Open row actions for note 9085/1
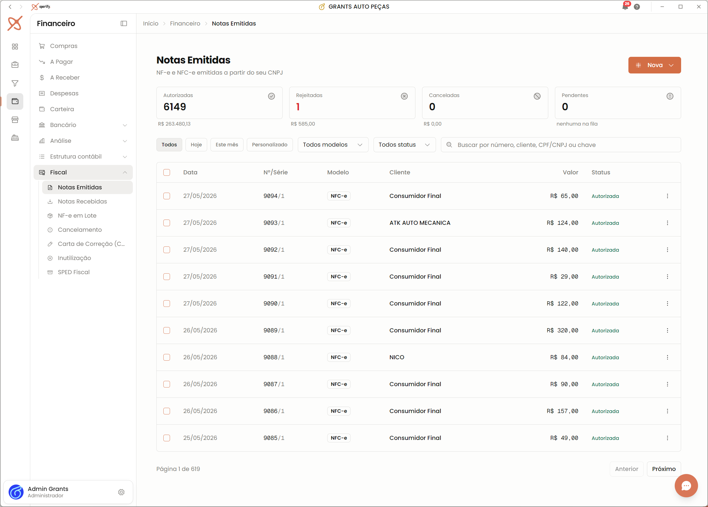Screen dimensions: 708x507 [x=668, y=438]
